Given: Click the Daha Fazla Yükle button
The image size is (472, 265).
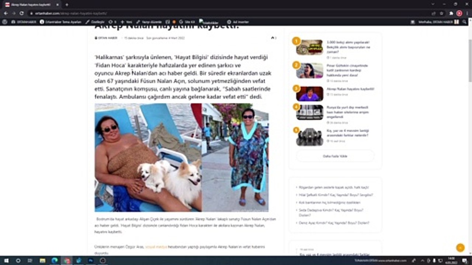Looking at the screenshot, I should click(x=335, y=156).
